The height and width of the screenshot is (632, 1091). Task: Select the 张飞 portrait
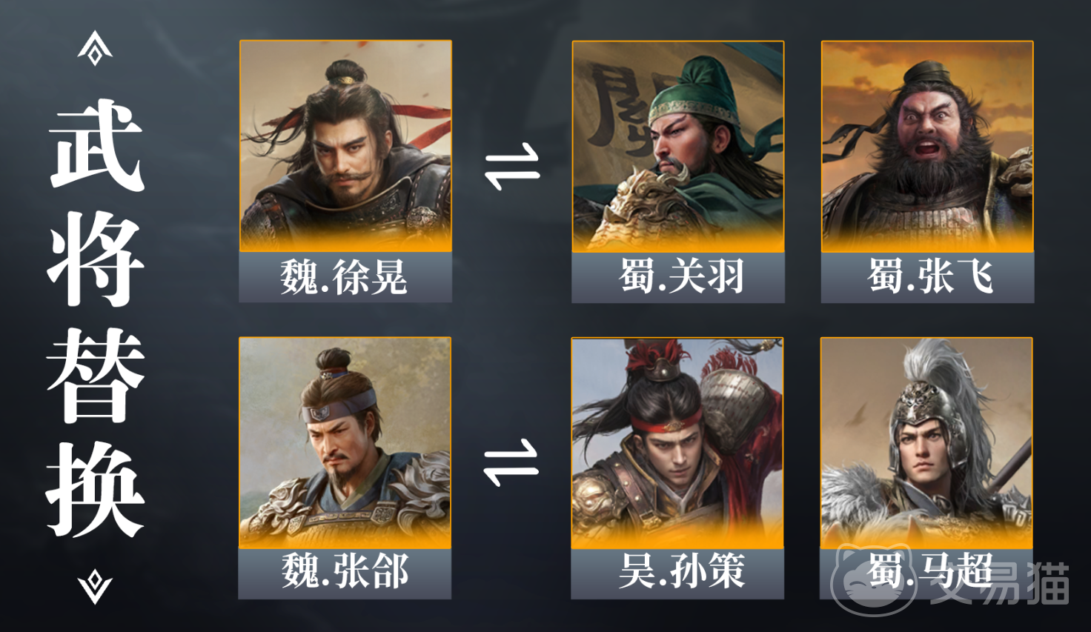click(x=927, y=147)
